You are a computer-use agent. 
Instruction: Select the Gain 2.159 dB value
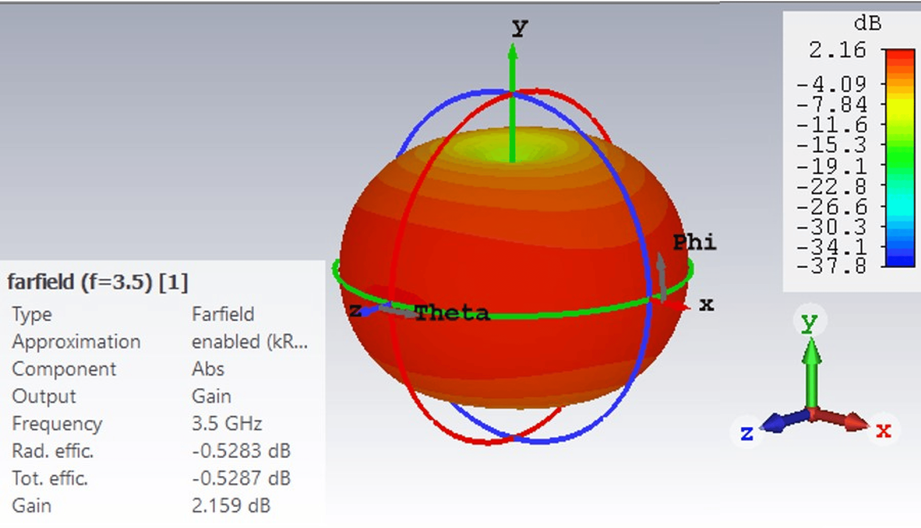[x=231, y=506]
